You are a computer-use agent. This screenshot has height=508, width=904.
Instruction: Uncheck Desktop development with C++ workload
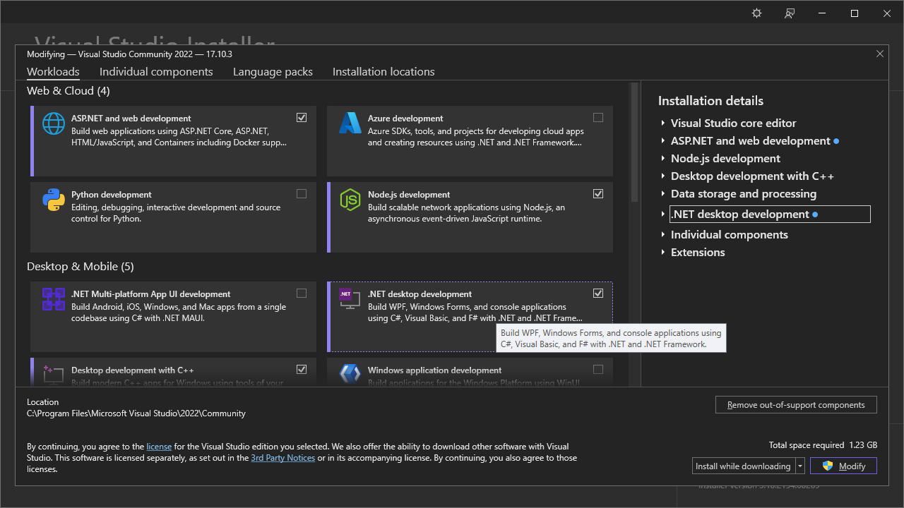click(x=302, y=369)
